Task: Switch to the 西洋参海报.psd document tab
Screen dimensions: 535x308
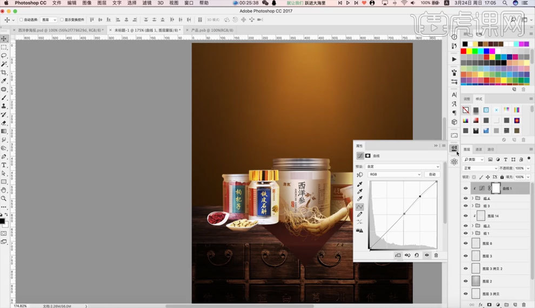Action: pos(59,30)
